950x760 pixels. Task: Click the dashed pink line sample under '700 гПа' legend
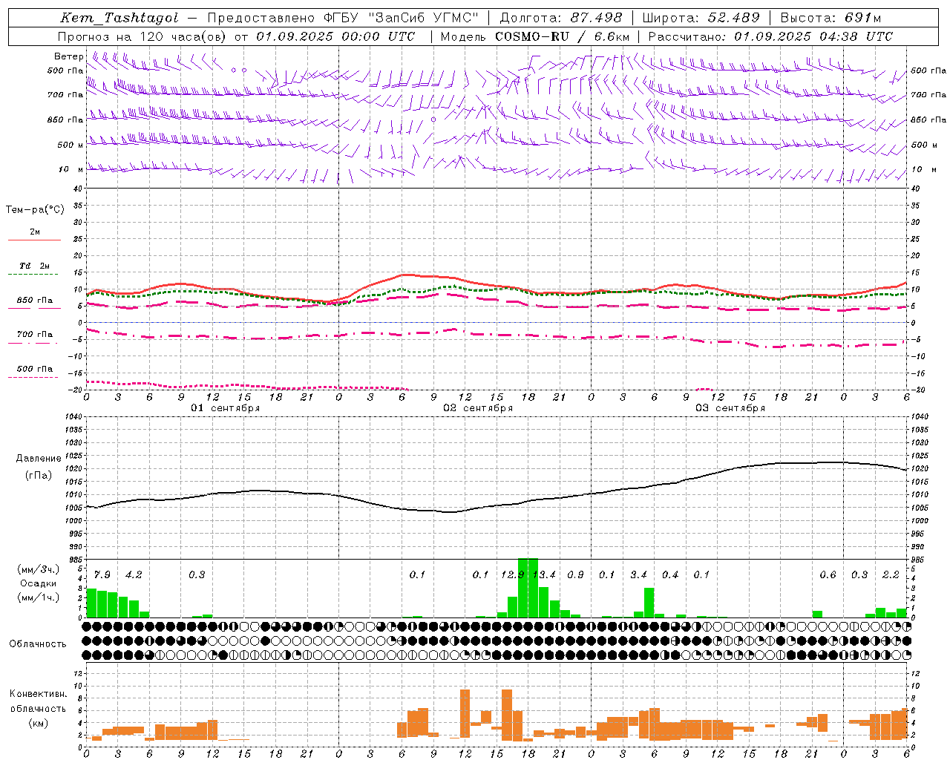[x=33, y=343]
